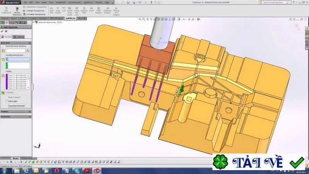Image resolution: width=309 pixels, height=174 pixels.
Task: Collapse the Burn Area section
Action: tap(30, 43)
